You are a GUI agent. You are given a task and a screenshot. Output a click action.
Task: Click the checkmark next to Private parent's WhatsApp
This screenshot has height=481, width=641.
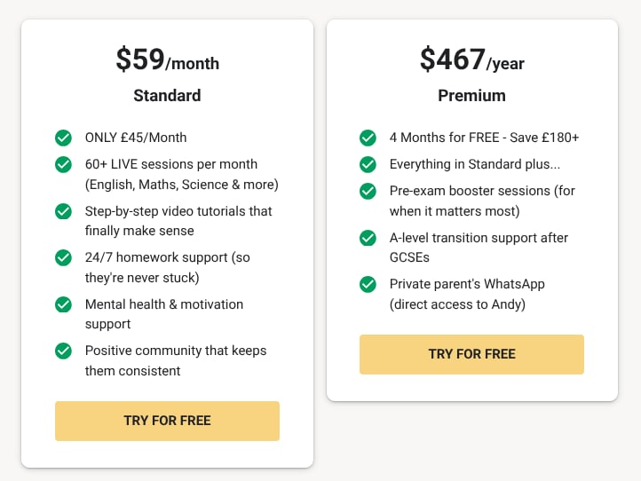point(368,284)
